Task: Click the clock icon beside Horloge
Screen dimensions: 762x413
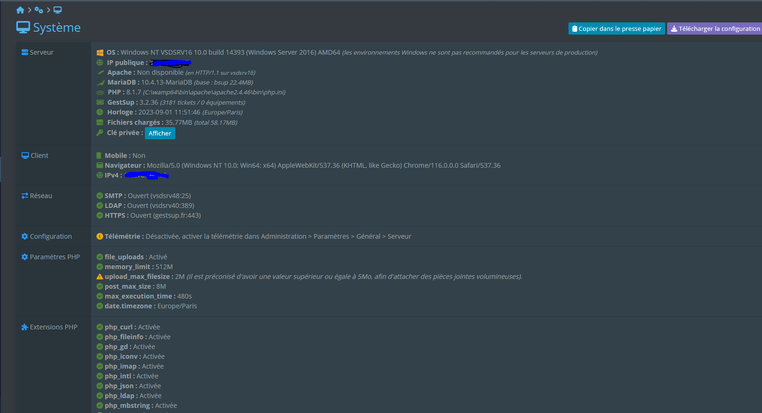Action: click(x=100, y=112)
